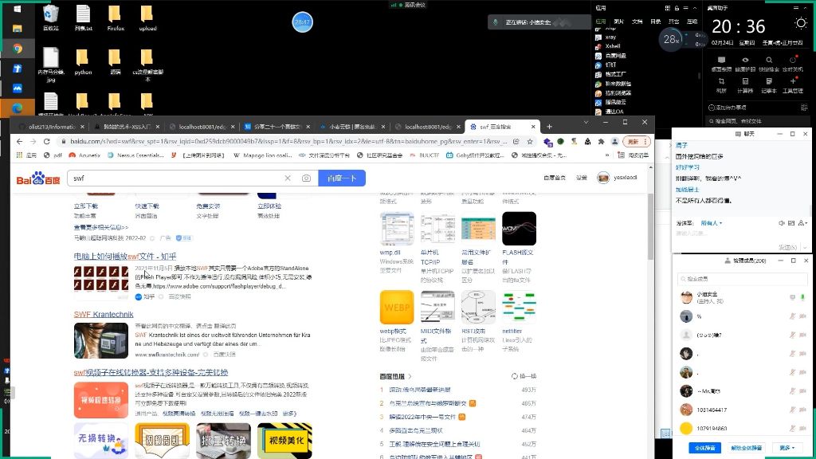
Task: Click the 更新 Chrome update button
Action: tap(637, 142)
